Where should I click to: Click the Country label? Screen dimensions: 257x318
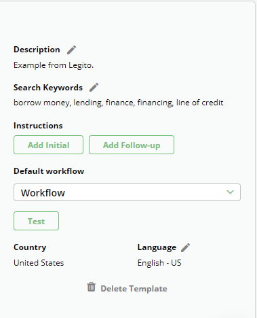(x=30, y=247)
